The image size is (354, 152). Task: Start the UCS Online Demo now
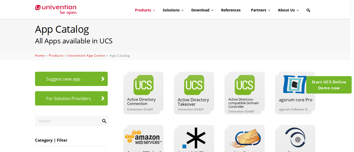click(329, 85)
